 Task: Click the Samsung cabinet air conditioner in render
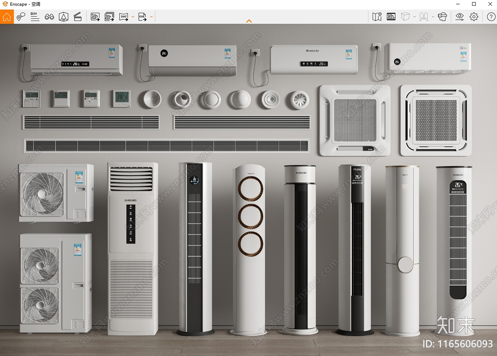pos(133,249)
